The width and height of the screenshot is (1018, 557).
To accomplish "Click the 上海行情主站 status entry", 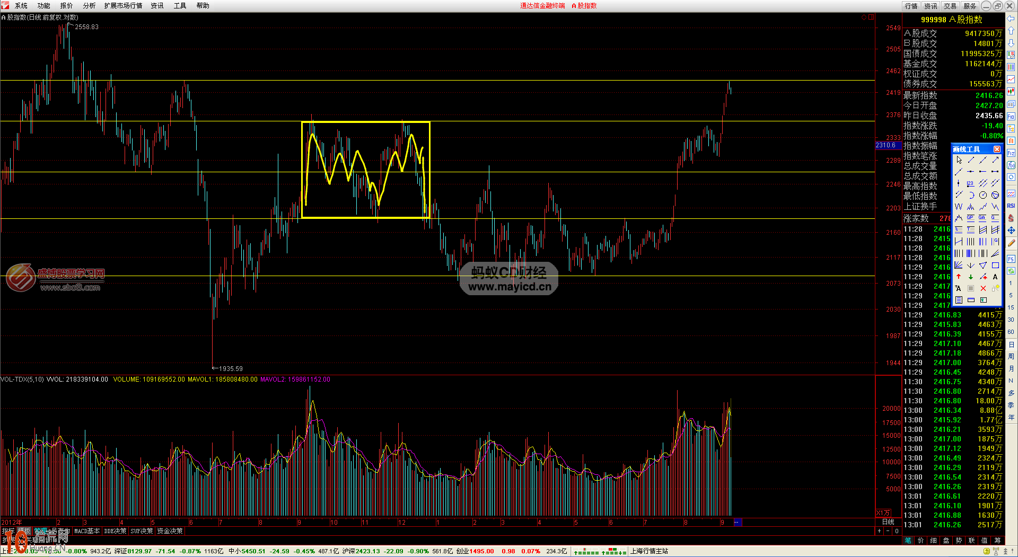I will click(649, 551).
